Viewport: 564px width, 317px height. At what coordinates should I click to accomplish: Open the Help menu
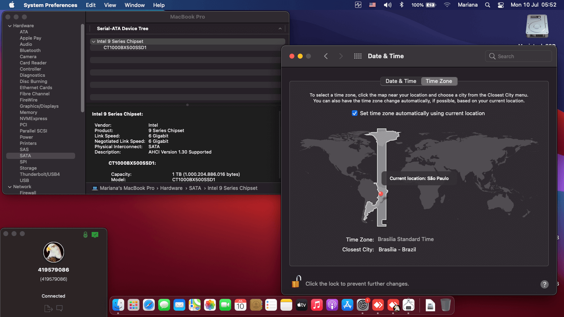[x=159, y=5]
